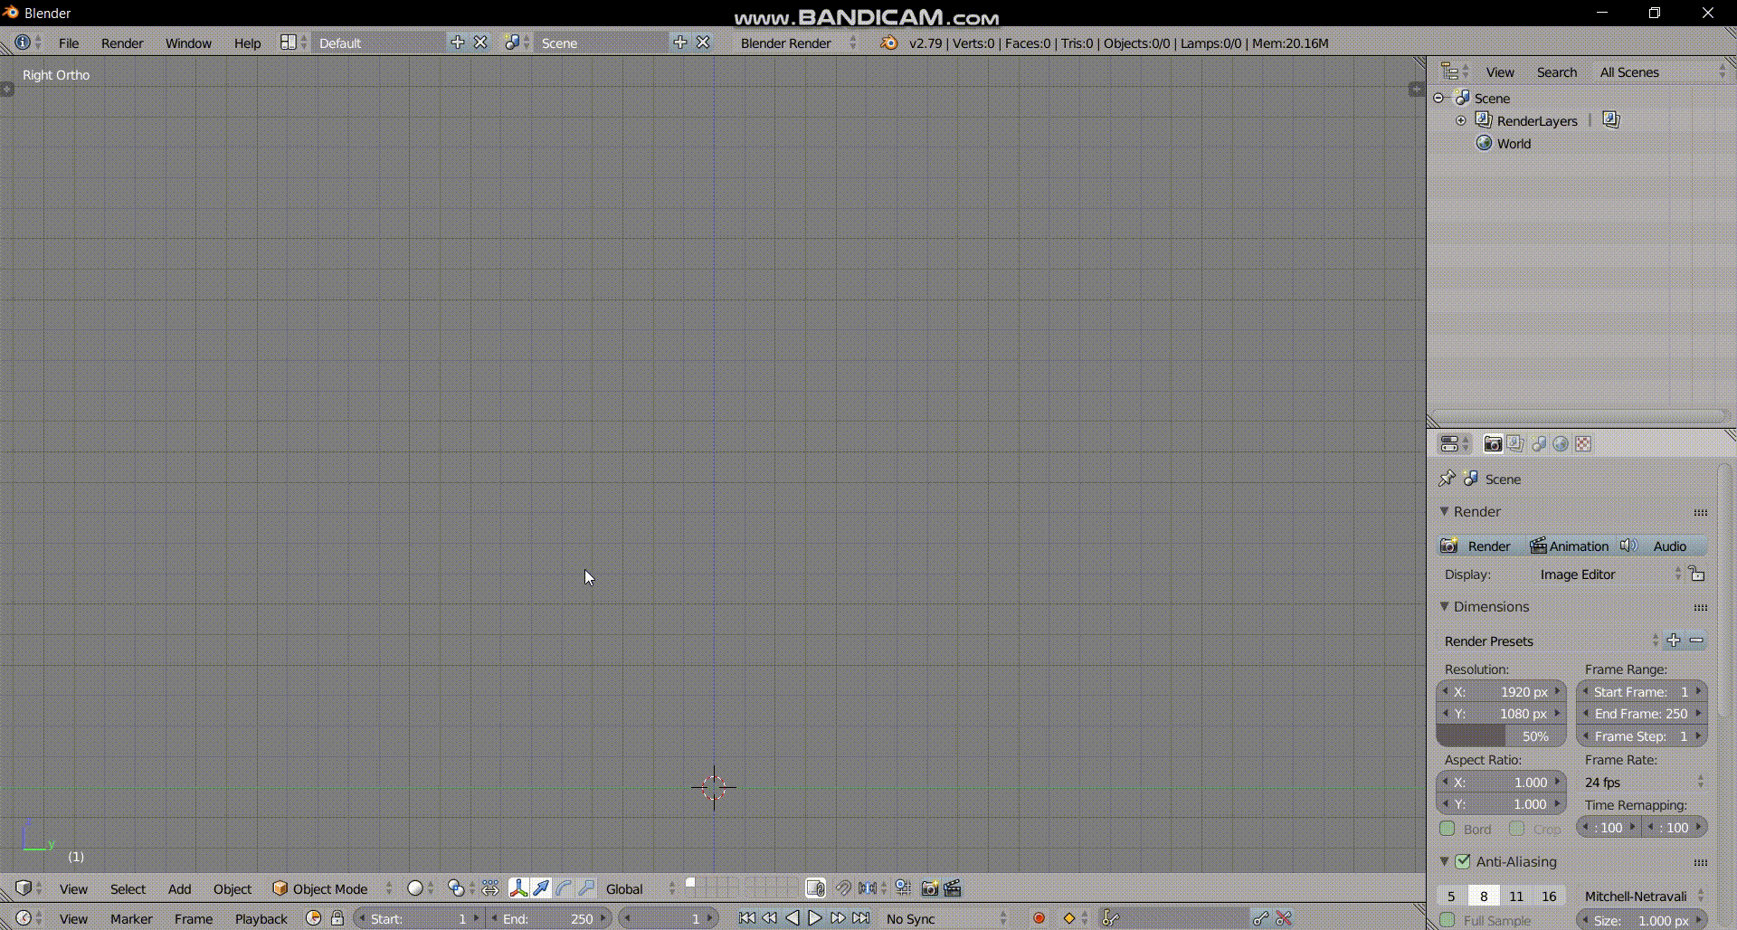Open the 24 fps frame rate dropdown
This screenshot has width=1737, height=930.
click(x=1642, y=782)
